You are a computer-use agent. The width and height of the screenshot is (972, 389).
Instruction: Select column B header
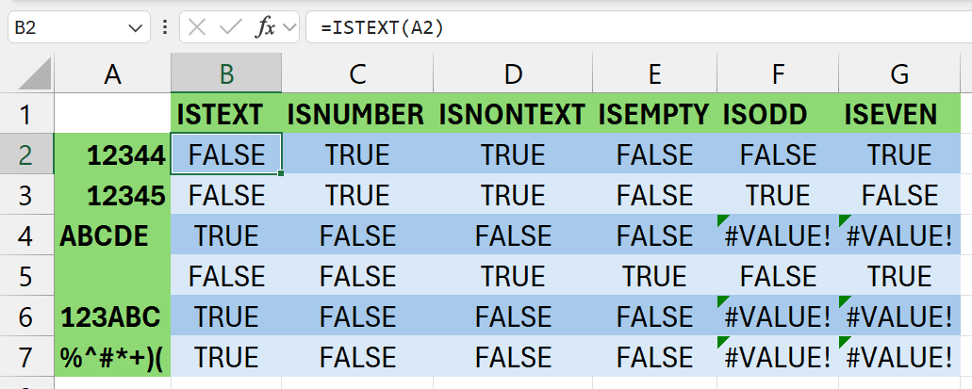(226, 73)
